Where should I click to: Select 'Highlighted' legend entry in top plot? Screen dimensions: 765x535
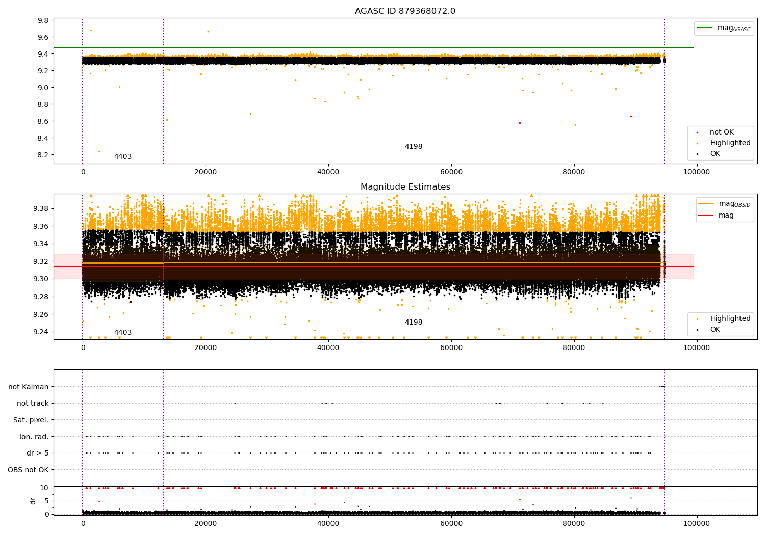point(730,143)
